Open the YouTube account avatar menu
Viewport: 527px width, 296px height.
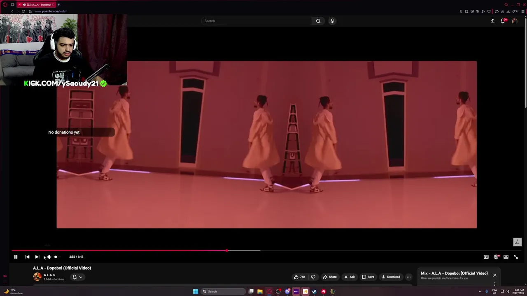515,21
